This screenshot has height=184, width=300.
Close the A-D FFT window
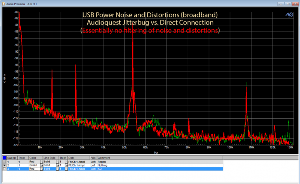(x=295, y=4)
